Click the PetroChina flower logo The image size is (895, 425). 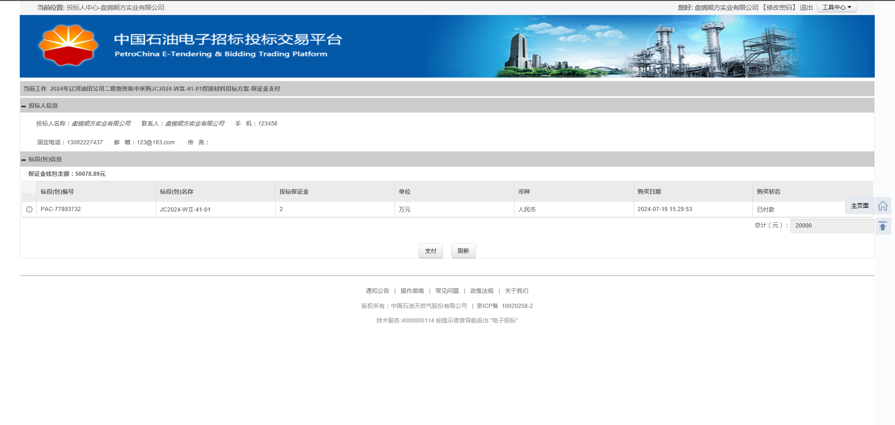[x=68, y=45]
